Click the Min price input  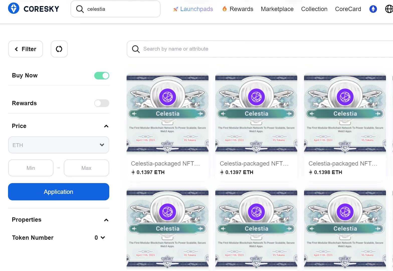tap(31, 168)
